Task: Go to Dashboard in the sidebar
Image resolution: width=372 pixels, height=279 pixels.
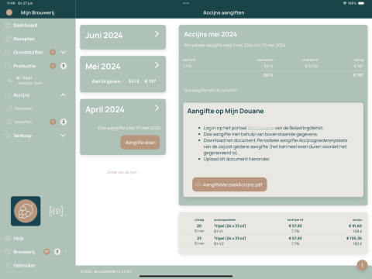Action: click(x=26, y=26)
